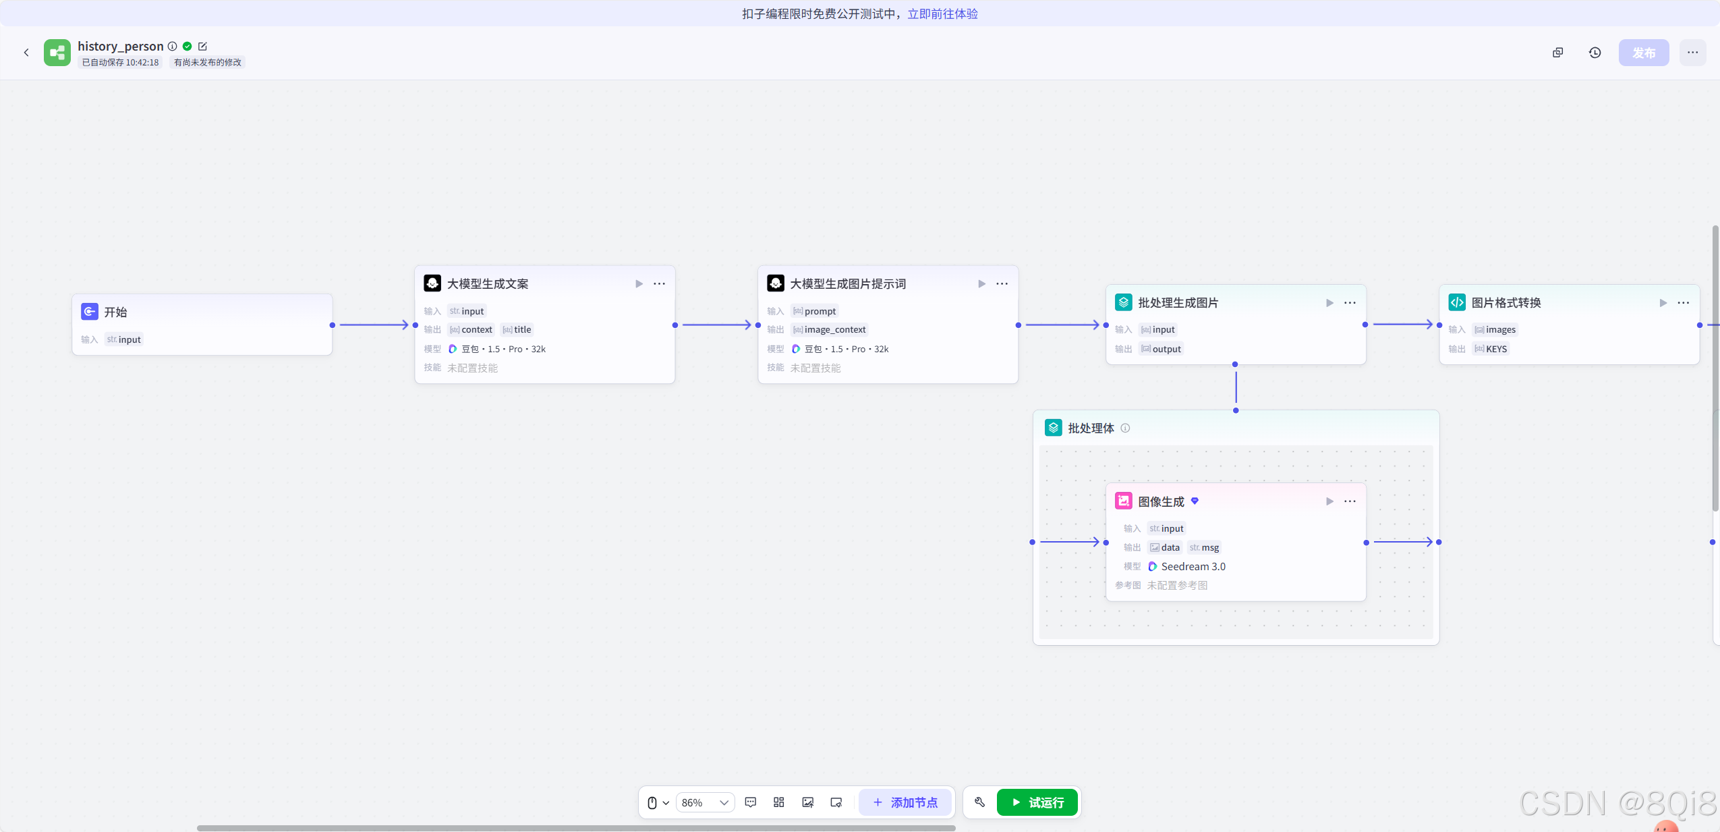The height and width of the screenshot is (832, 1720).
Task: Open three-dot menu on 大模型生成图片提示词 node
Action: pyautogui.click(x=1002, y=284)
